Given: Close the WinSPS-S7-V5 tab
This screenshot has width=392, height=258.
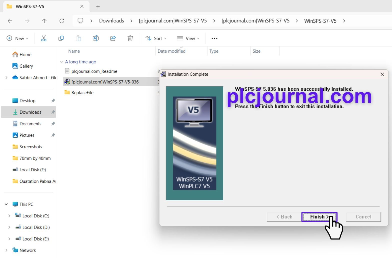Looking at the screenshot, I should [x=82, y=6].
